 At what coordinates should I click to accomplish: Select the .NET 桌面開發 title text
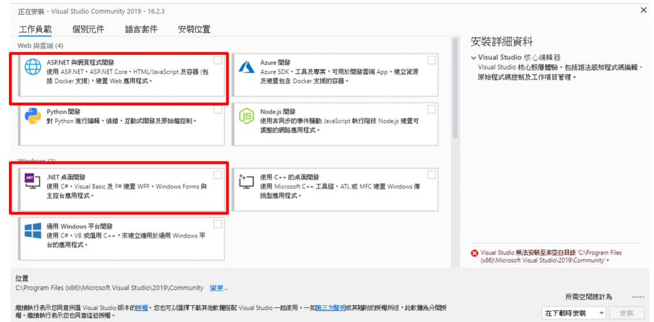(x=66, y=177)
